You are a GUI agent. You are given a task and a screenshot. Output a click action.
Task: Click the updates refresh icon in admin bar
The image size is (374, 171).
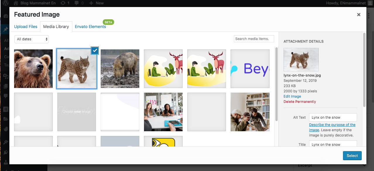click(63, 3)
